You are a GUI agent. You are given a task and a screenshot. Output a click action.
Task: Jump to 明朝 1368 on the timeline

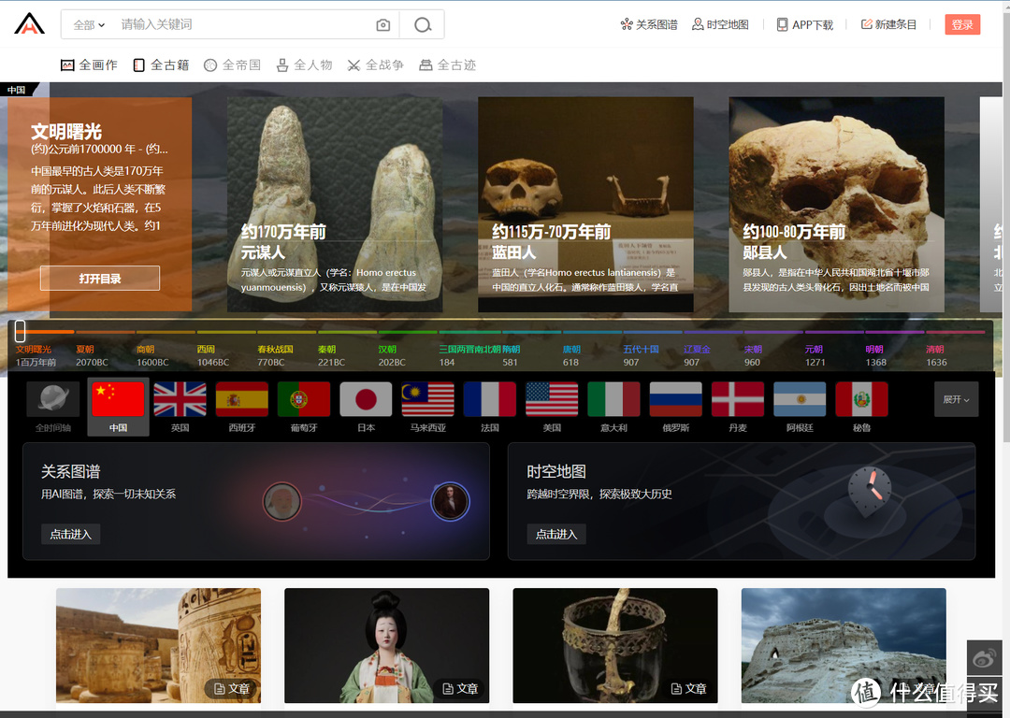pyautogui.click(x=876, y=355)
